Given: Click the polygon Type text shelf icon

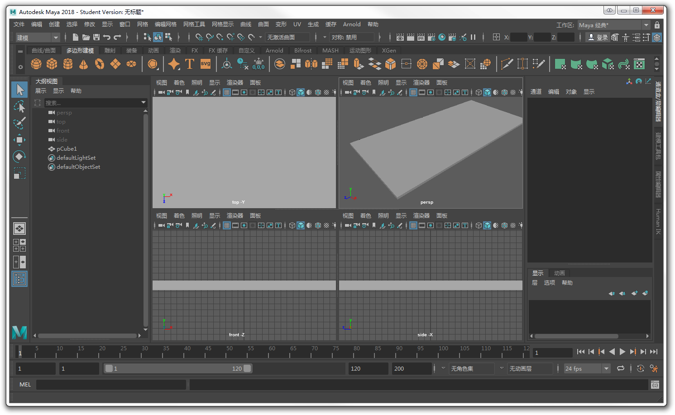Looking at the screenshot, I should coord(190,64).
